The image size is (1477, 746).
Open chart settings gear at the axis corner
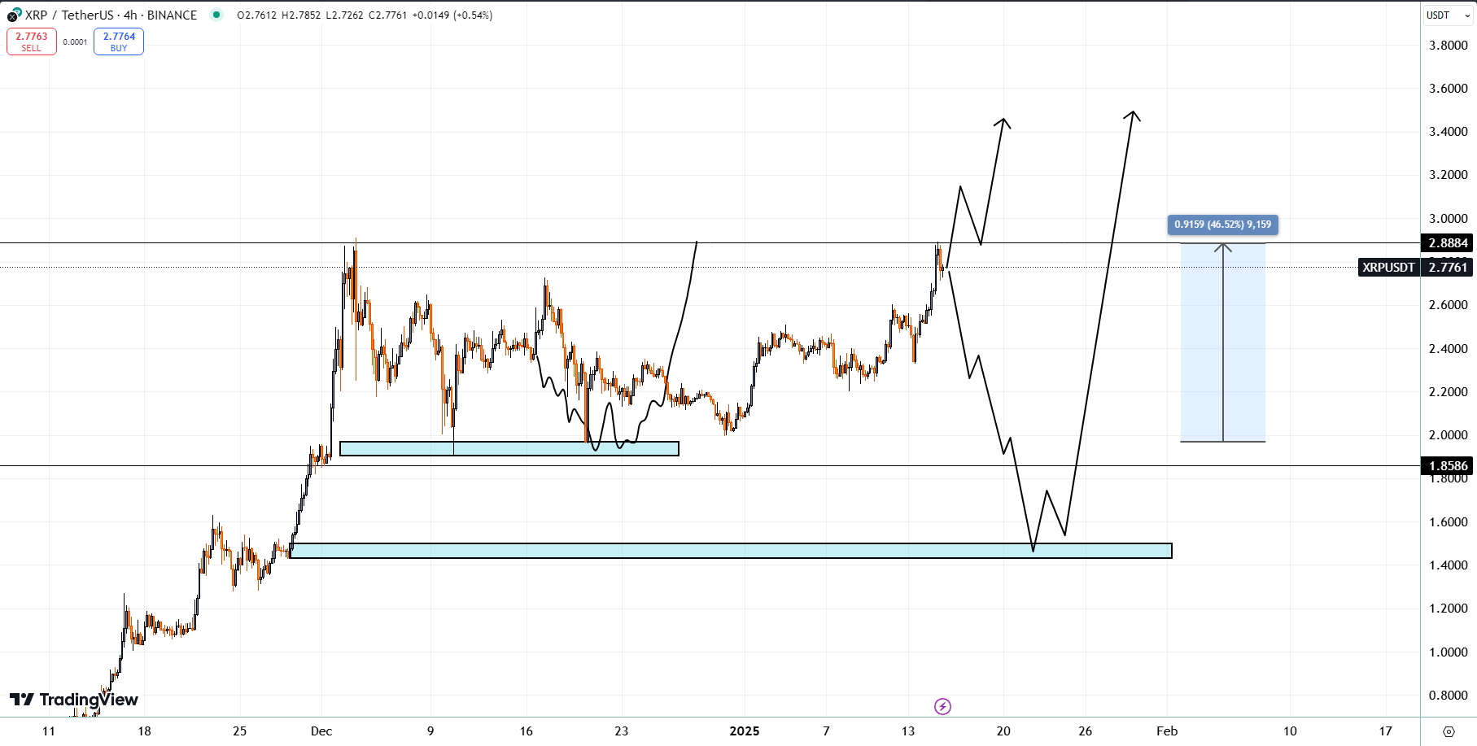pyautogui.click(x=1449, y=731)
